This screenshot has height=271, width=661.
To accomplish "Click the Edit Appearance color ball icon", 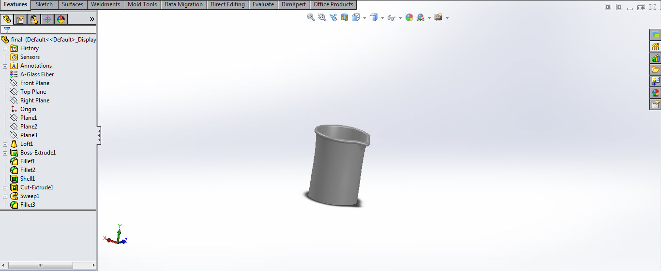I will click(409, 17).
